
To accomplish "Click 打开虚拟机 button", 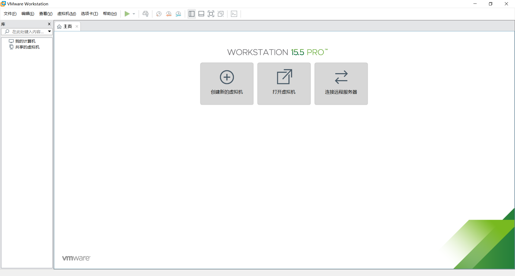I will pyautogui.click(x=284, y=84).
